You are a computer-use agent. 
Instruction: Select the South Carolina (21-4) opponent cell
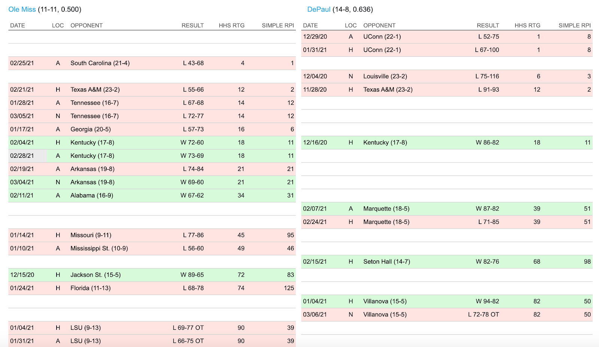click(100, 63)
